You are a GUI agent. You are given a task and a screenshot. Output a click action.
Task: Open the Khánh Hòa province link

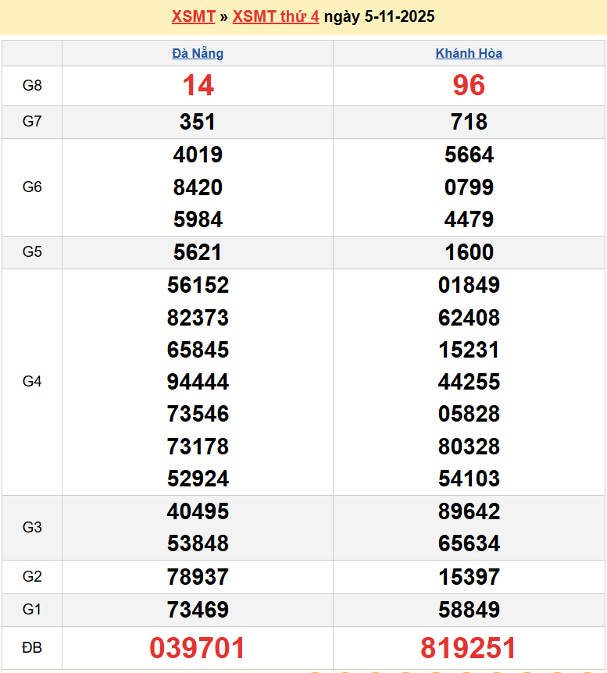coord(469,53)
